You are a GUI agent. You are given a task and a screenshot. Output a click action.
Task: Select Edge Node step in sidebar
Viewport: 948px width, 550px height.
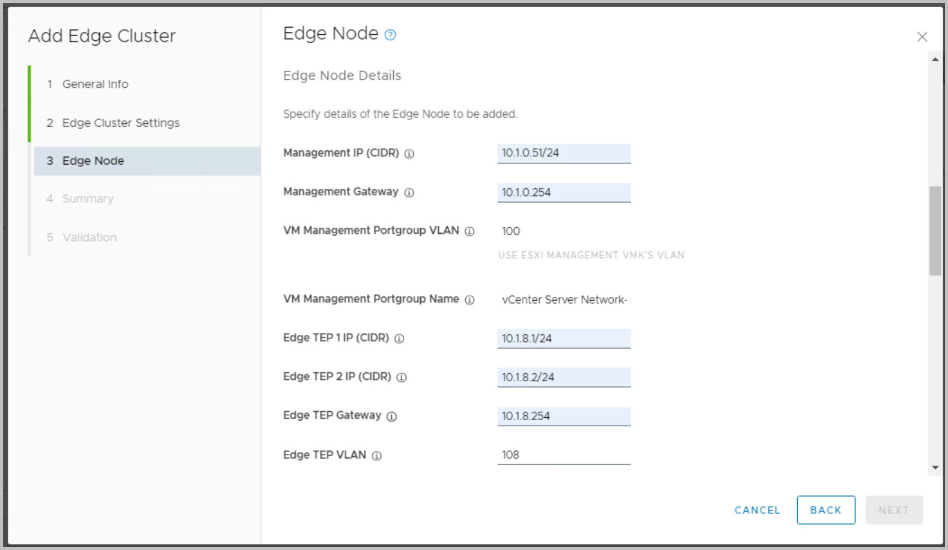pyautogui.click(x=93, y=161)
